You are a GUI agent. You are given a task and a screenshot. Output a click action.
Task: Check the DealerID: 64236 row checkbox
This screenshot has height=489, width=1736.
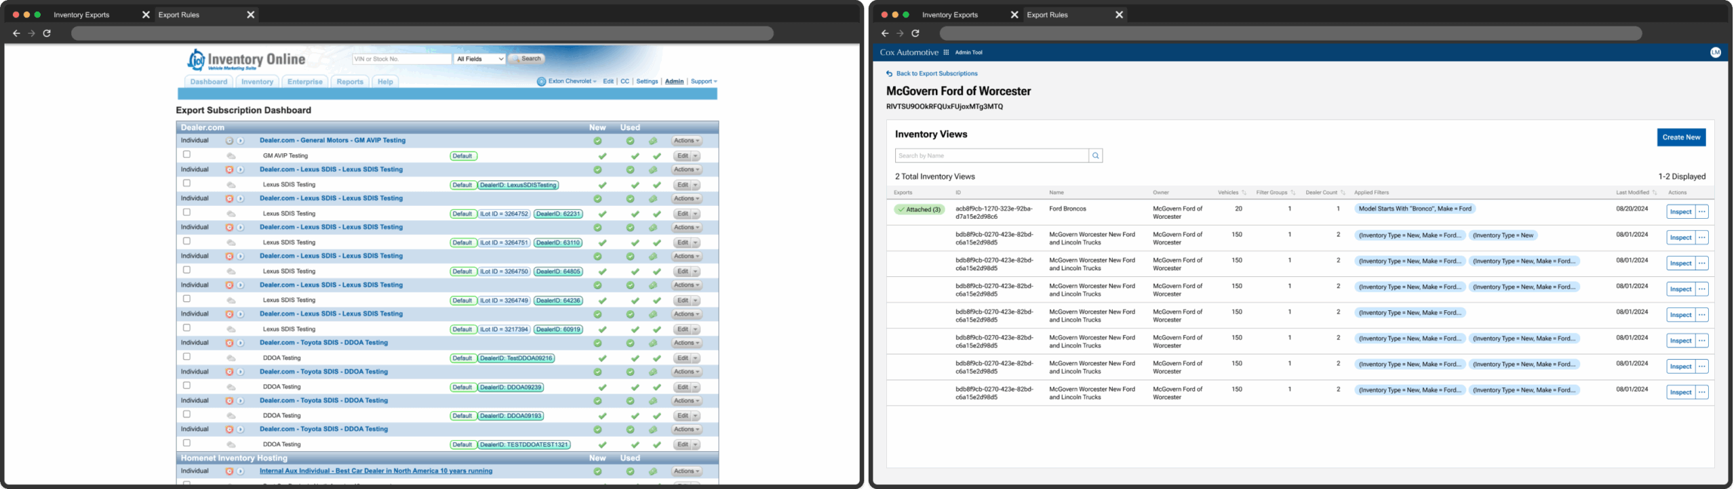click(186, 299)
